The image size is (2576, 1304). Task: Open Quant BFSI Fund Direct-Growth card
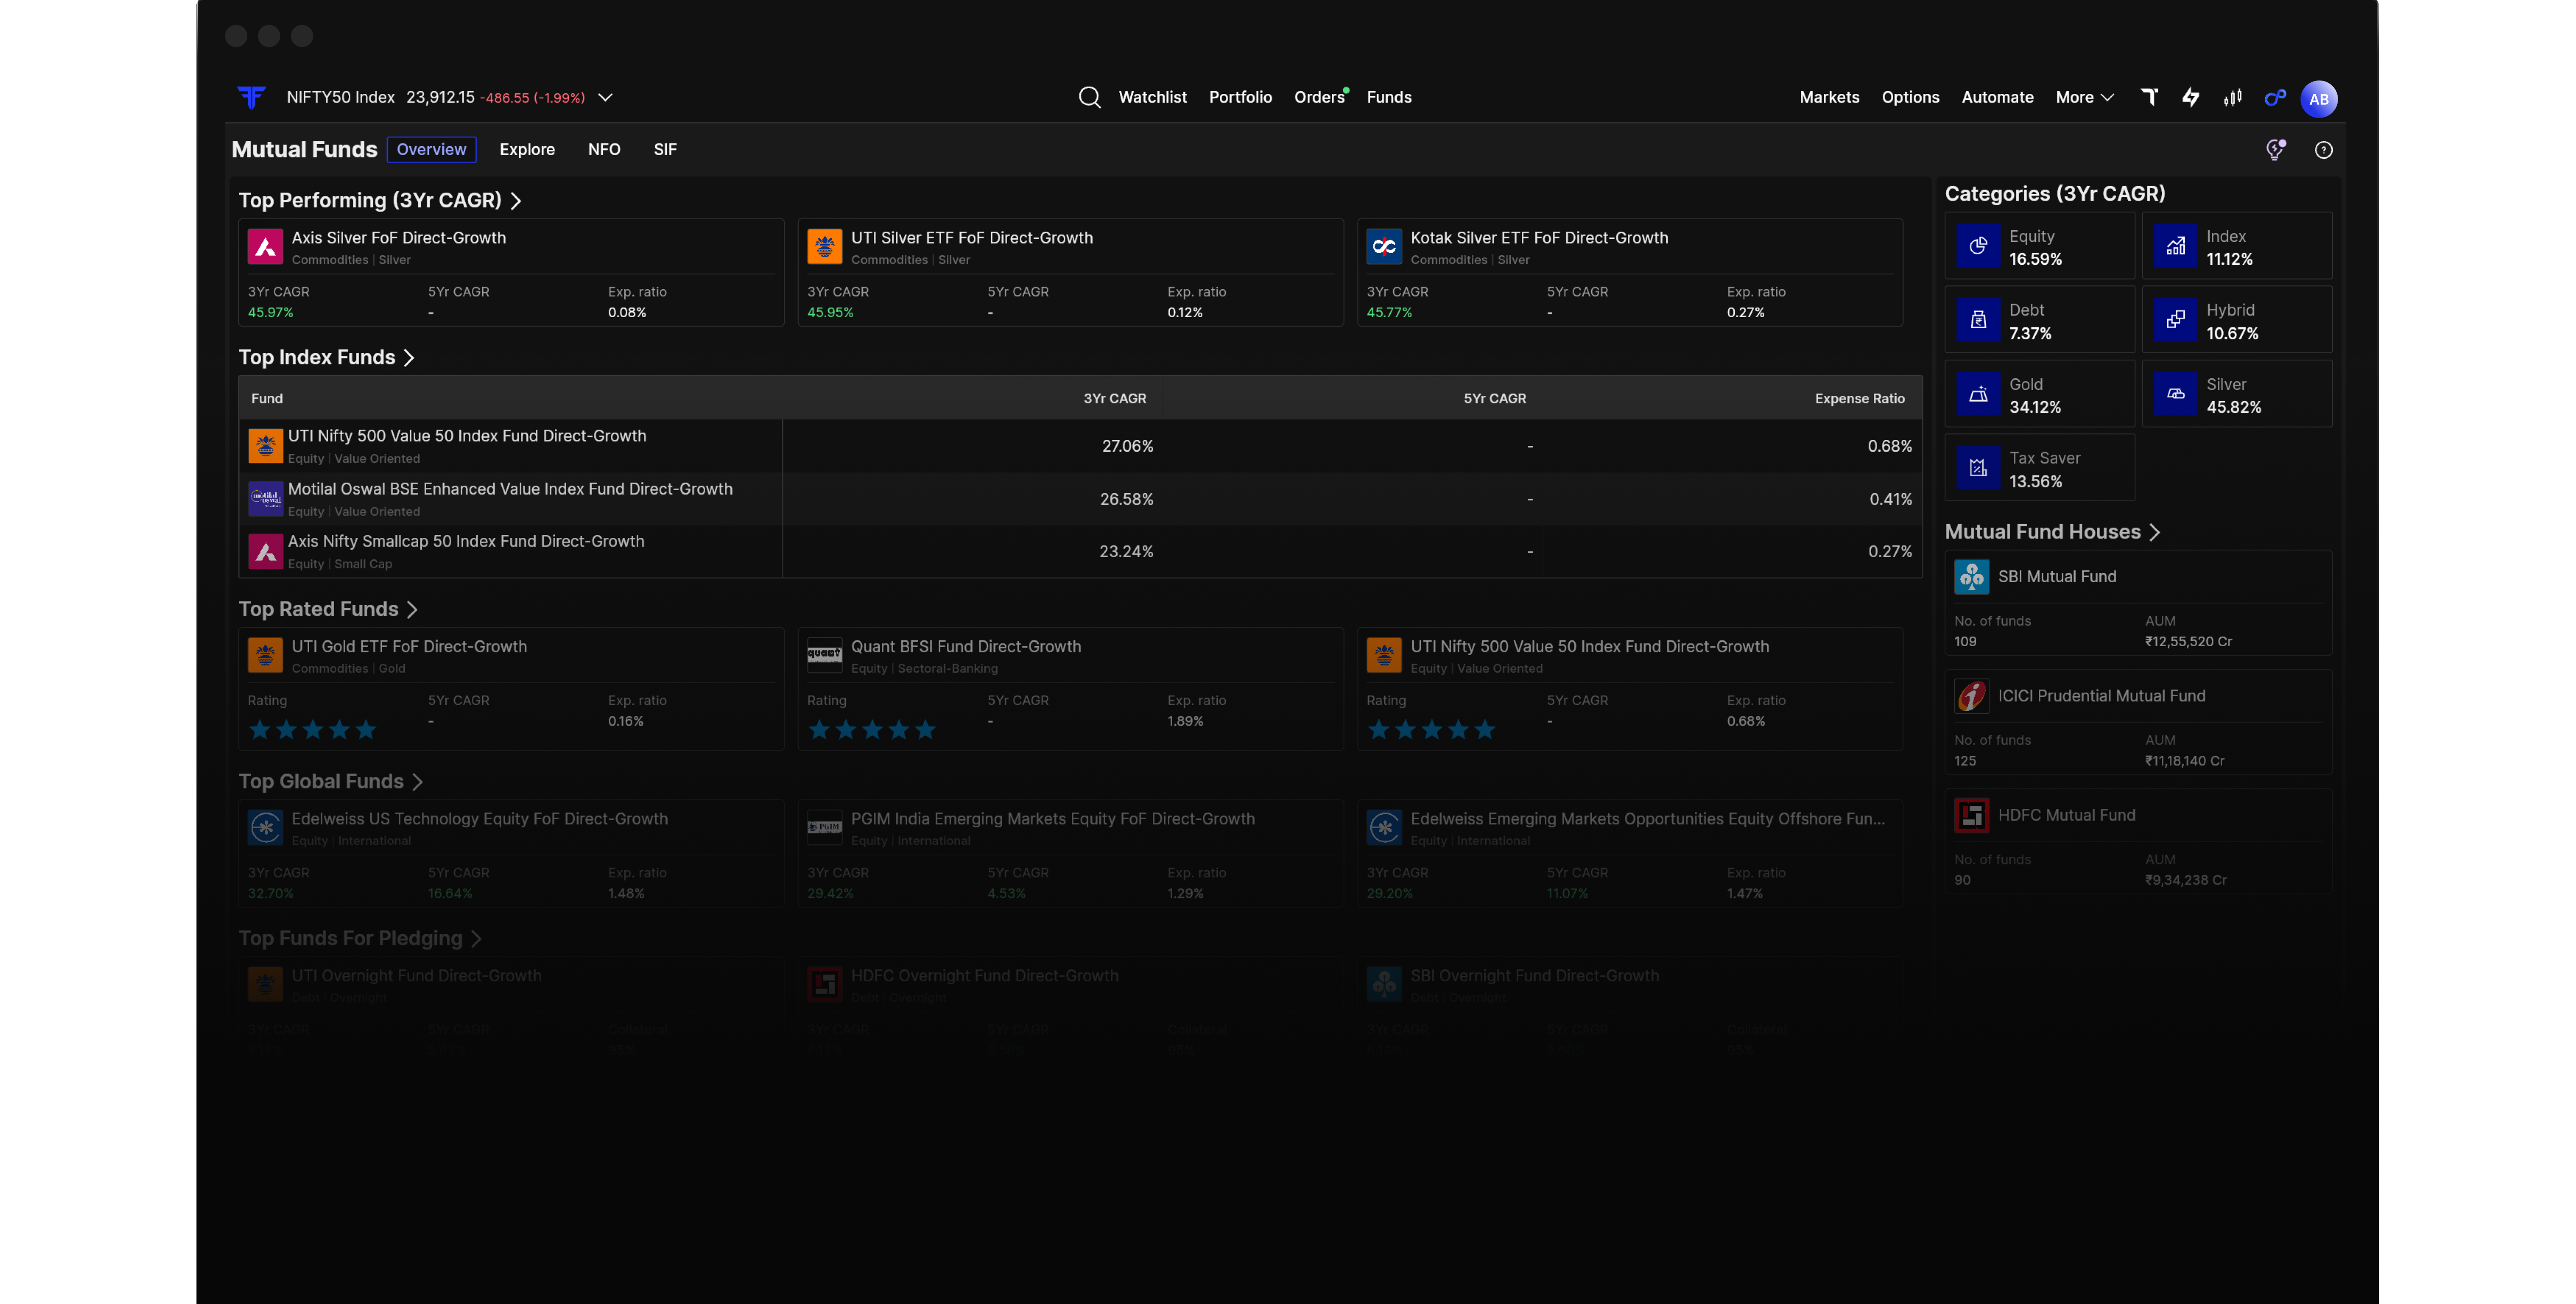[x=1070, y=689]
